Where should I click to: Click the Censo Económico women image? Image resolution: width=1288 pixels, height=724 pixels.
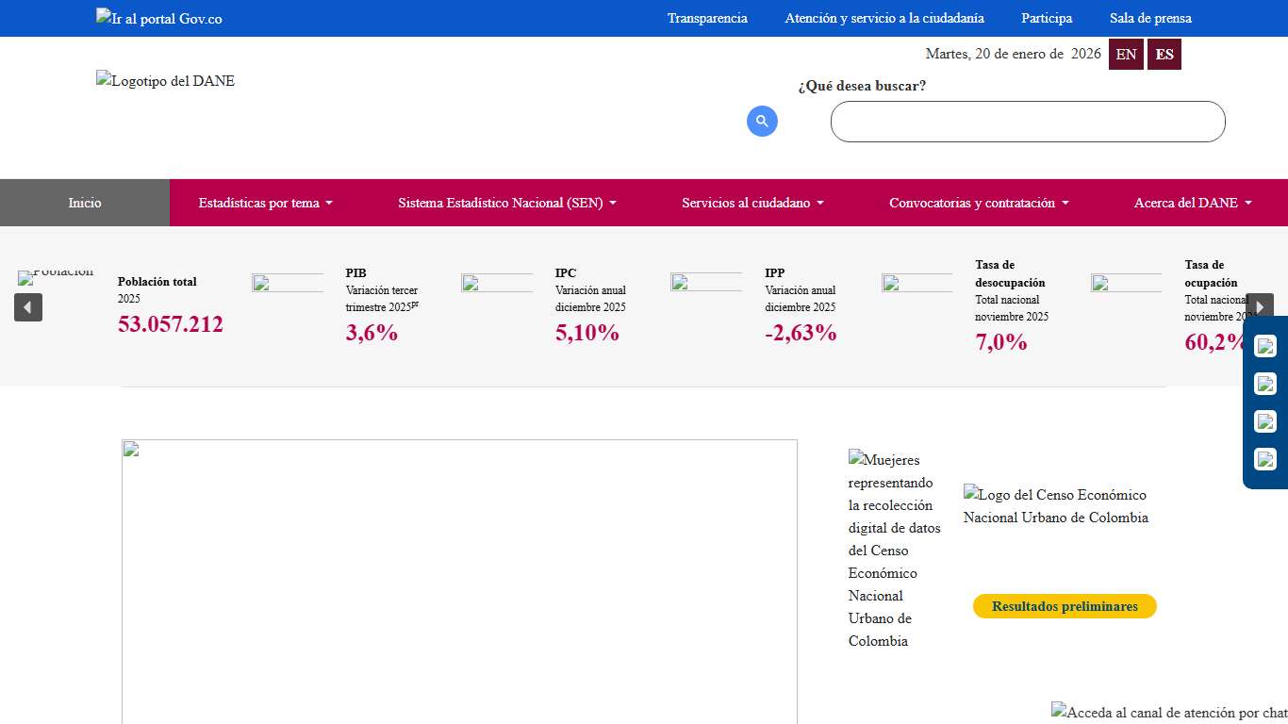coord(895,550)
